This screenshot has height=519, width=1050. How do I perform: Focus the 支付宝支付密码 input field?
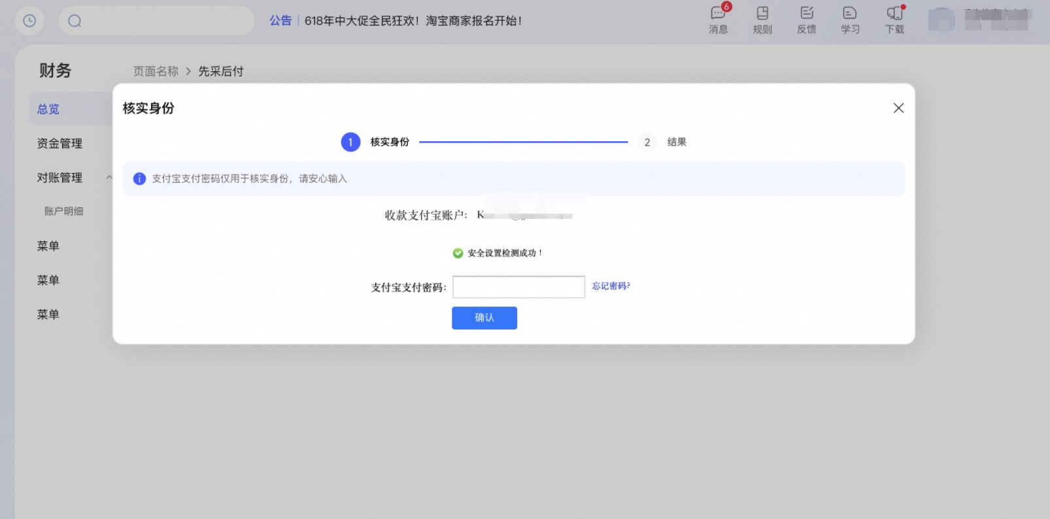(518, 287)
